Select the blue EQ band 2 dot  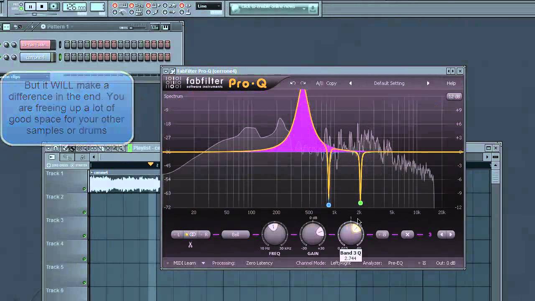click(x=329, y=205)
